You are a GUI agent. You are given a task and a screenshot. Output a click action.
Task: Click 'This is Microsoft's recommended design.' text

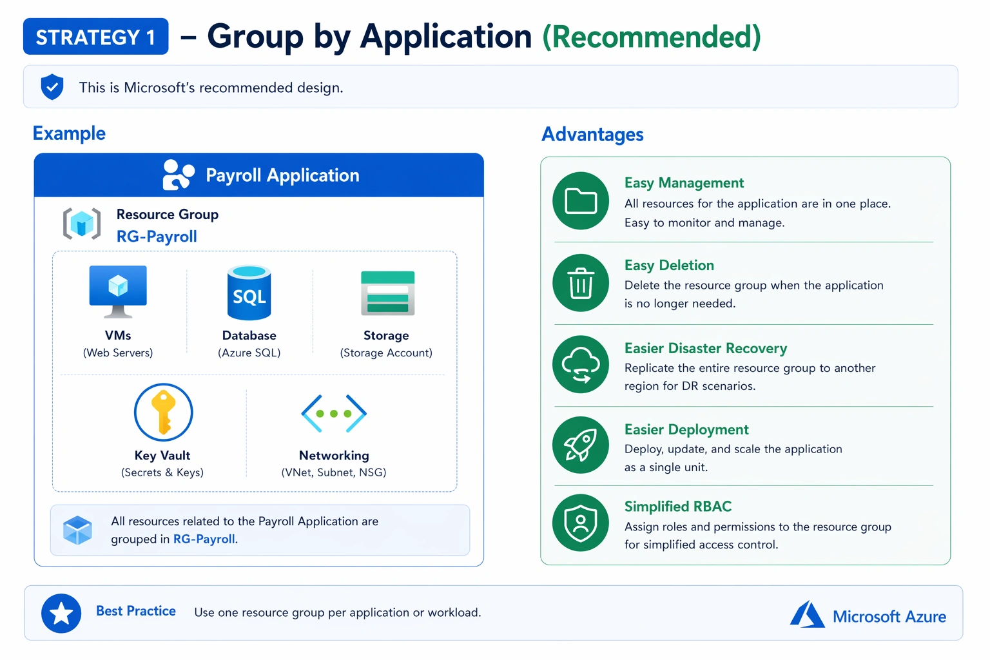211,88
